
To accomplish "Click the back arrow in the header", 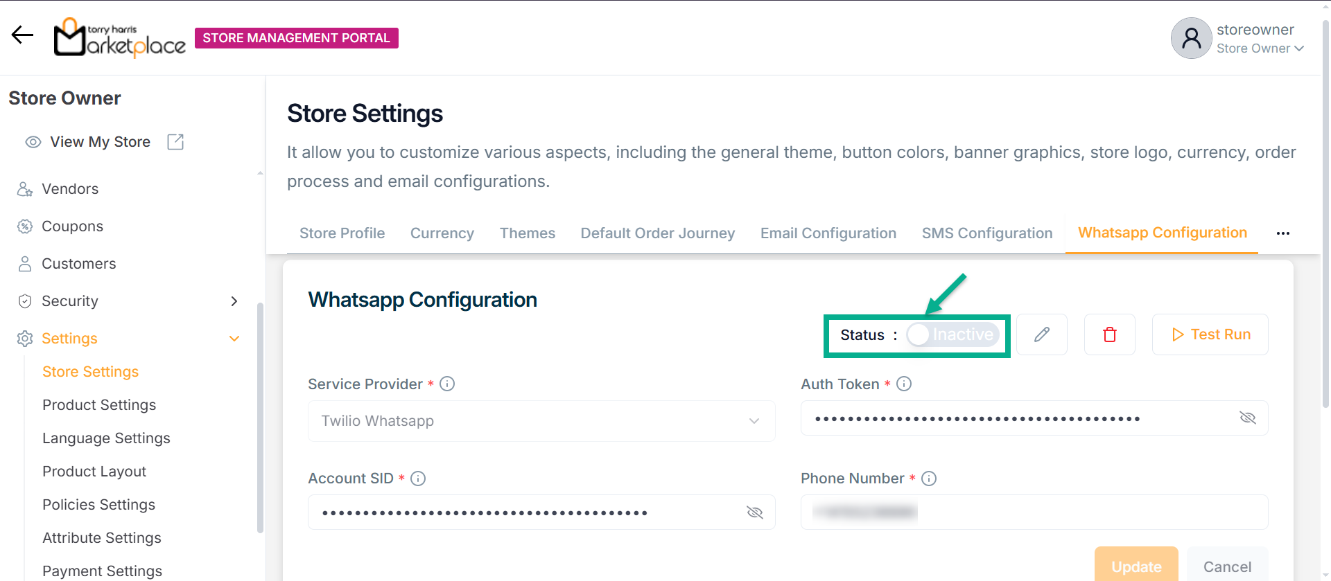I will (x=22, y=35).
